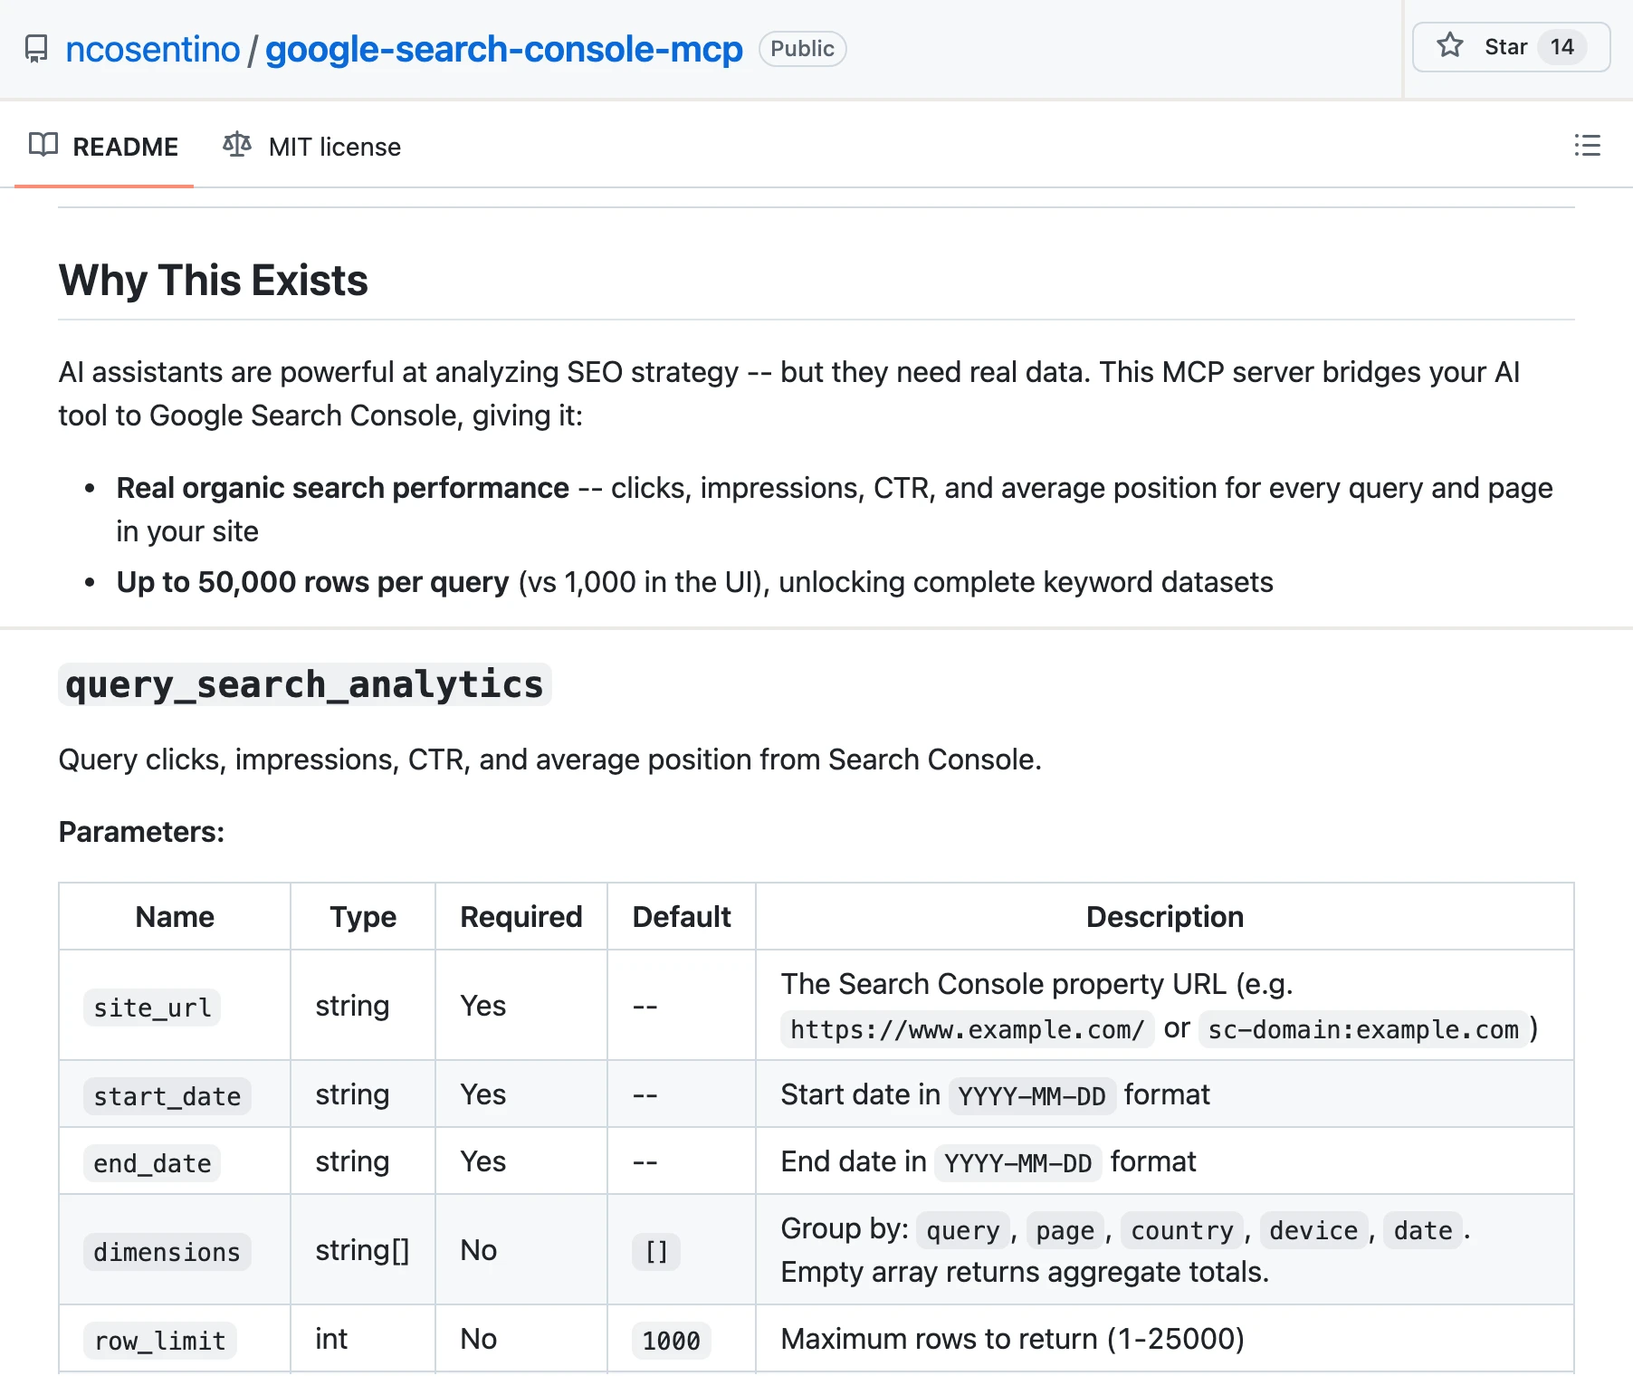
Task: Click the country dimension code tag
Action: (x=1182, y=1230)
